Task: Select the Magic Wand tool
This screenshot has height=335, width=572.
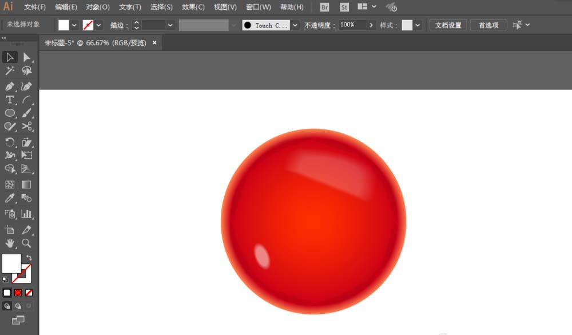Action: tap(10, 71)
